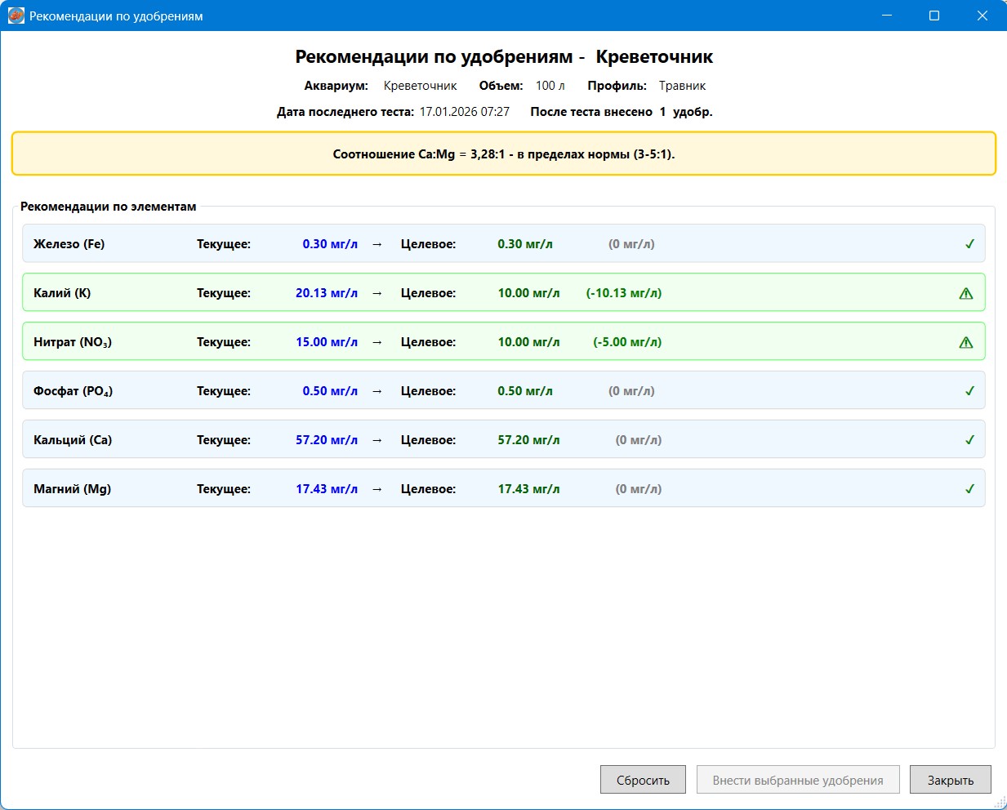Click the warning triangle in Нитрат (NO₃) row
The height and width of the screenshot is (810, 1007).
(x=966, y=342)
